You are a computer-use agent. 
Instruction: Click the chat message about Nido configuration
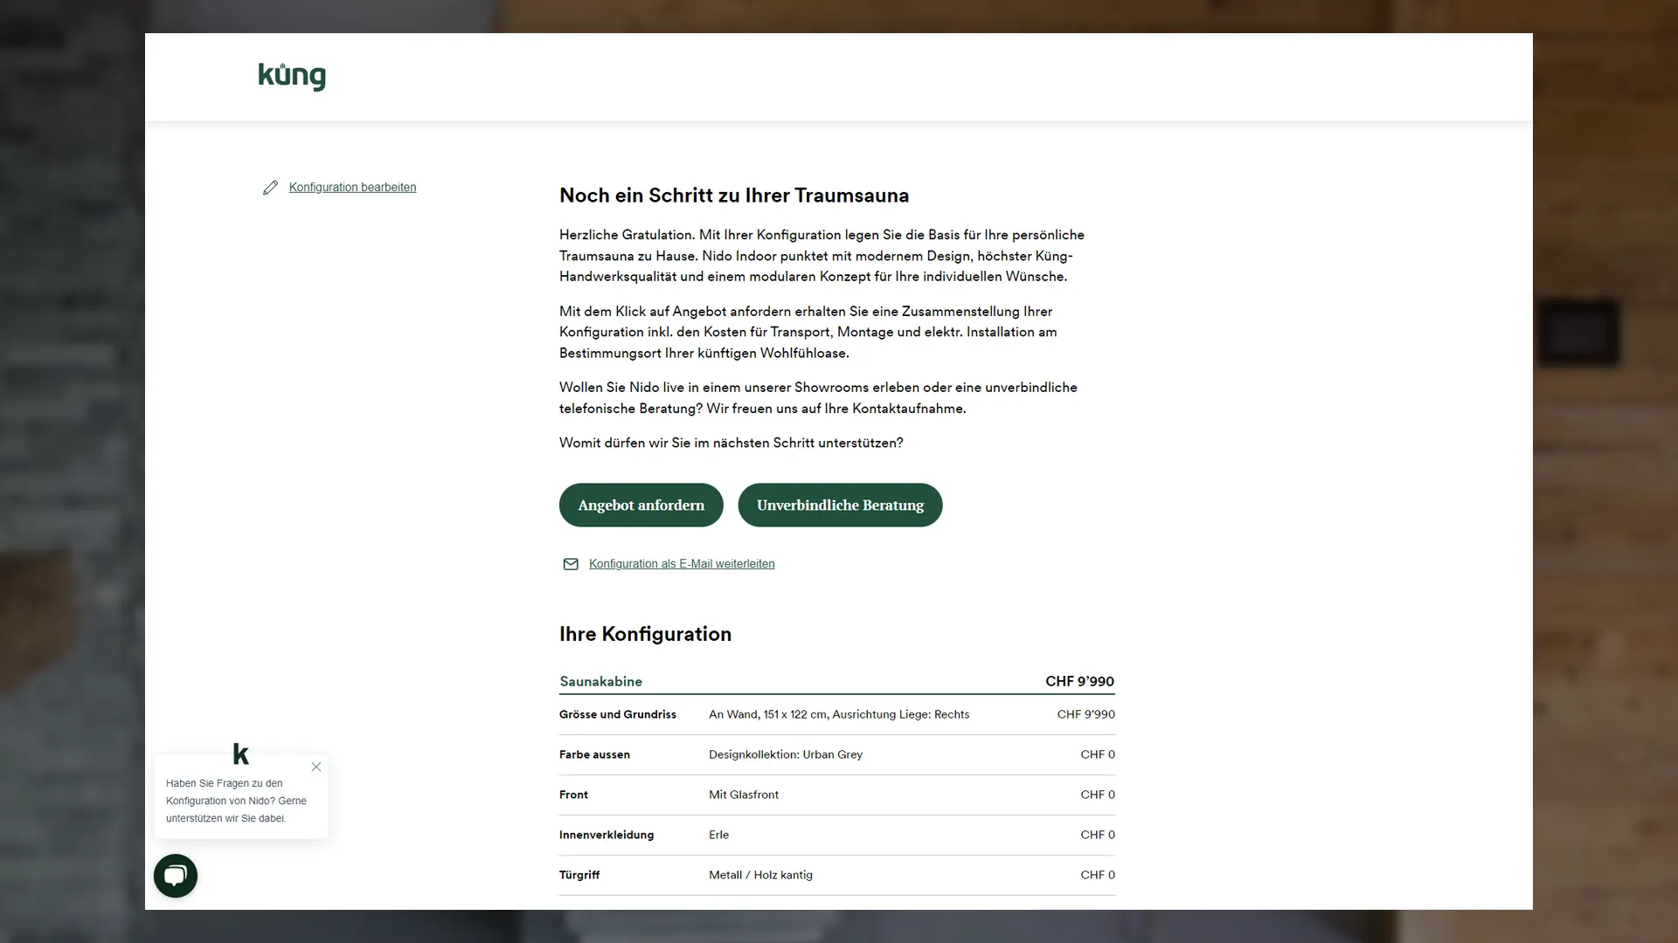pos(236,801)
